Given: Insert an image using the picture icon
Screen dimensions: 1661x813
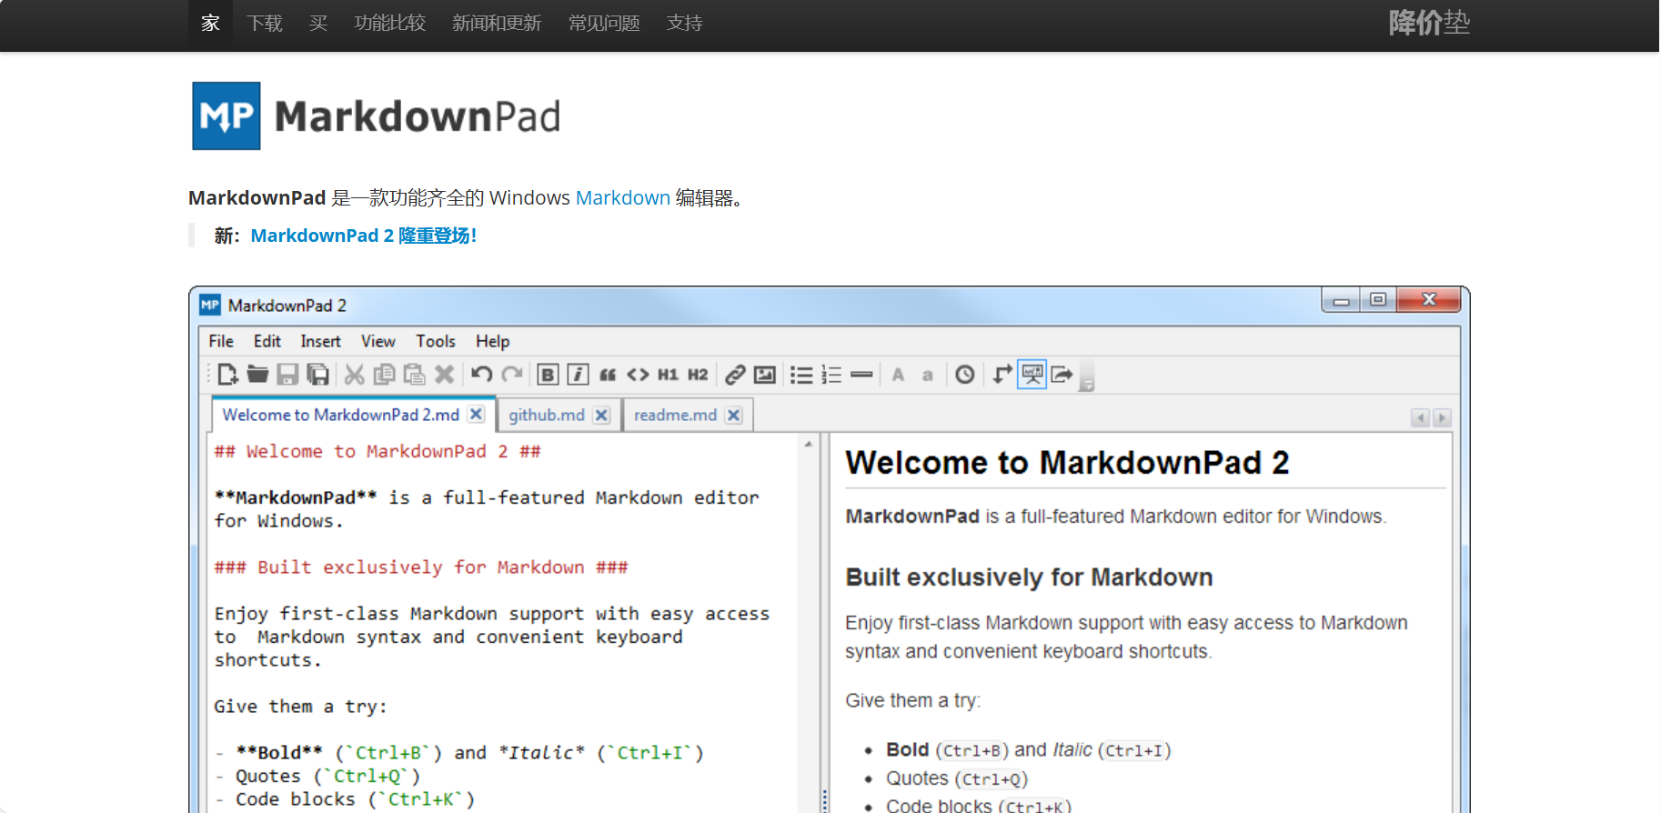Looking at the screenshot, I should [765, 375].
